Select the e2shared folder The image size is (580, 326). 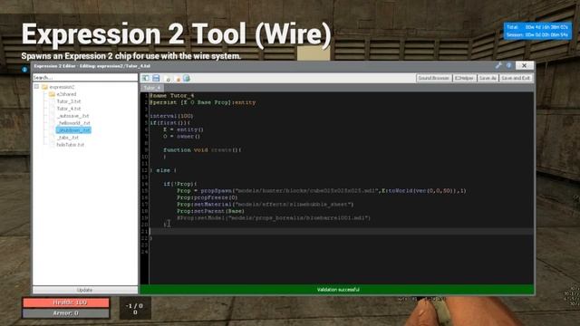click(x=66, y=94)
